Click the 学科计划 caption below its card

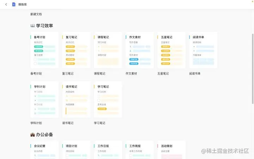36,123
